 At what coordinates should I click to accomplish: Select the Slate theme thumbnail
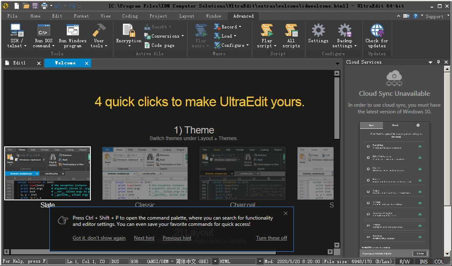click(48, 173)
